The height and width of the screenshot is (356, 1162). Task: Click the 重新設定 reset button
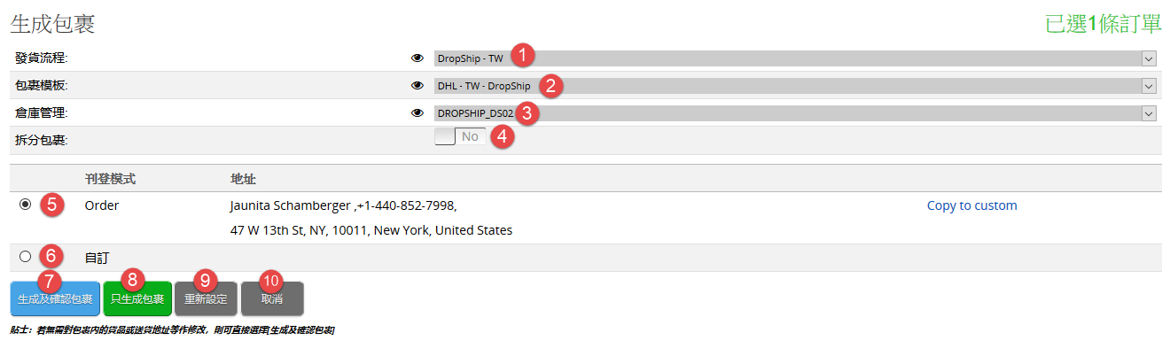click(206, 299)
